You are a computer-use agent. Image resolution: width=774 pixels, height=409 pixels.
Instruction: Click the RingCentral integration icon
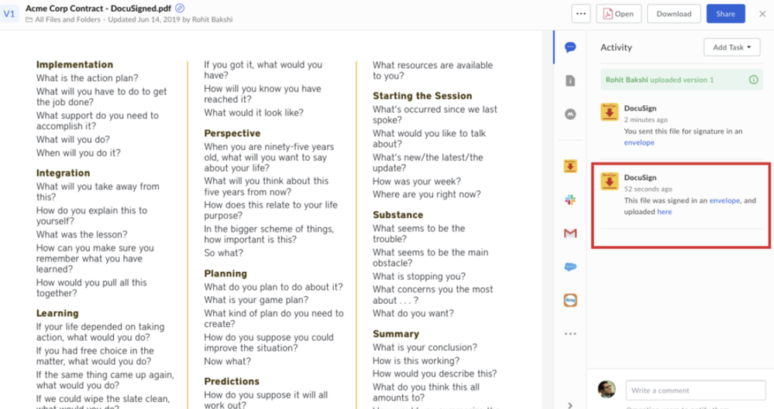coord(570,300)
